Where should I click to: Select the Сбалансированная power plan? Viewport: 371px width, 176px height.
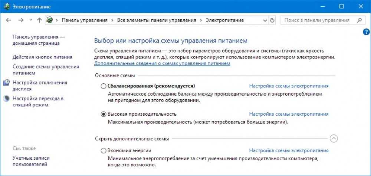104,86
